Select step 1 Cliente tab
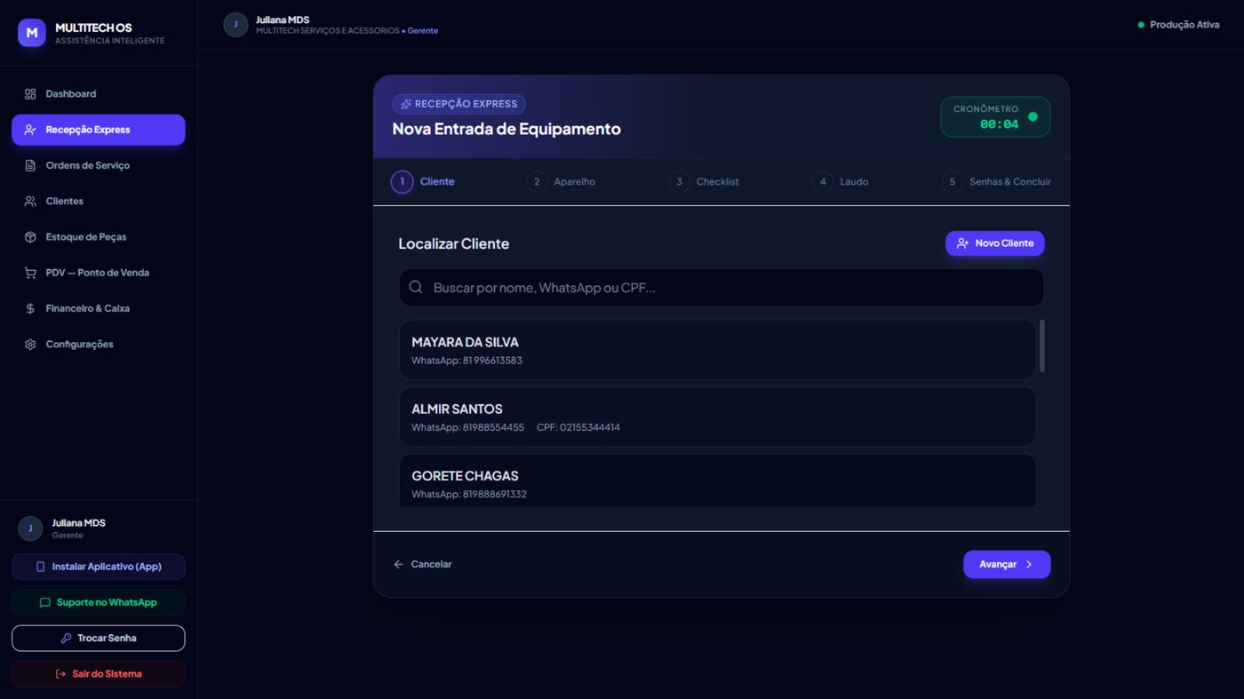This screenshot has height=699, width=1244. (x=423, y=182)
